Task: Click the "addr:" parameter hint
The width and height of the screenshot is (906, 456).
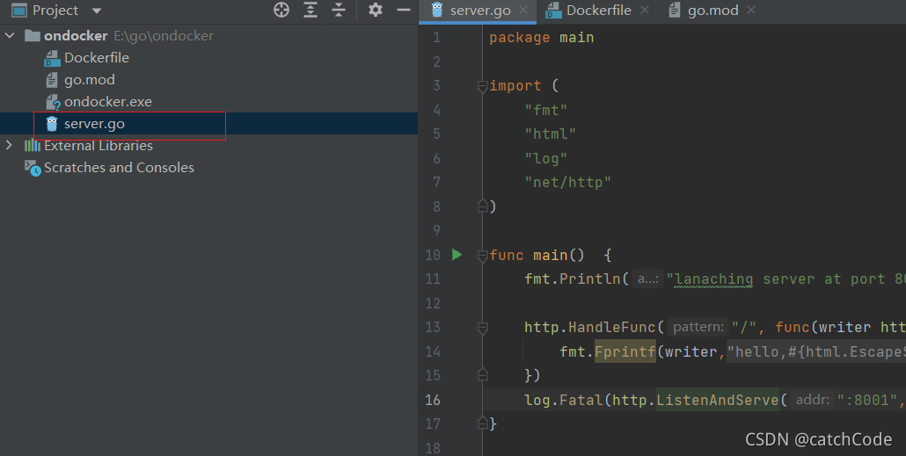Action: pos(813,400)
